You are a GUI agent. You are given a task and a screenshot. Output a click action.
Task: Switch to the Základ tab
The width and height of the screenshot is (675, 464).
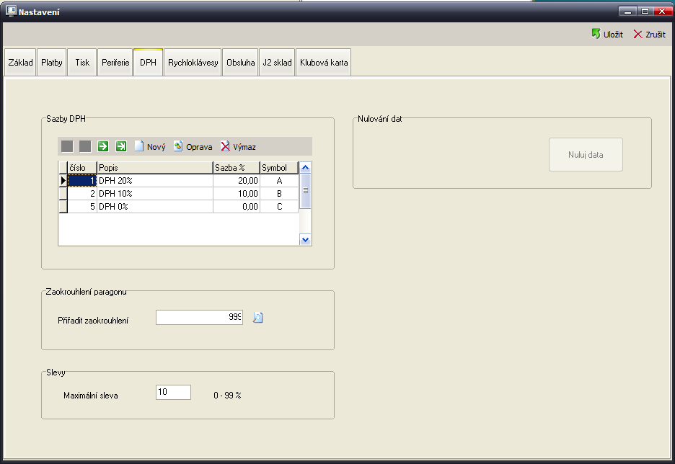tap(20, 63)
